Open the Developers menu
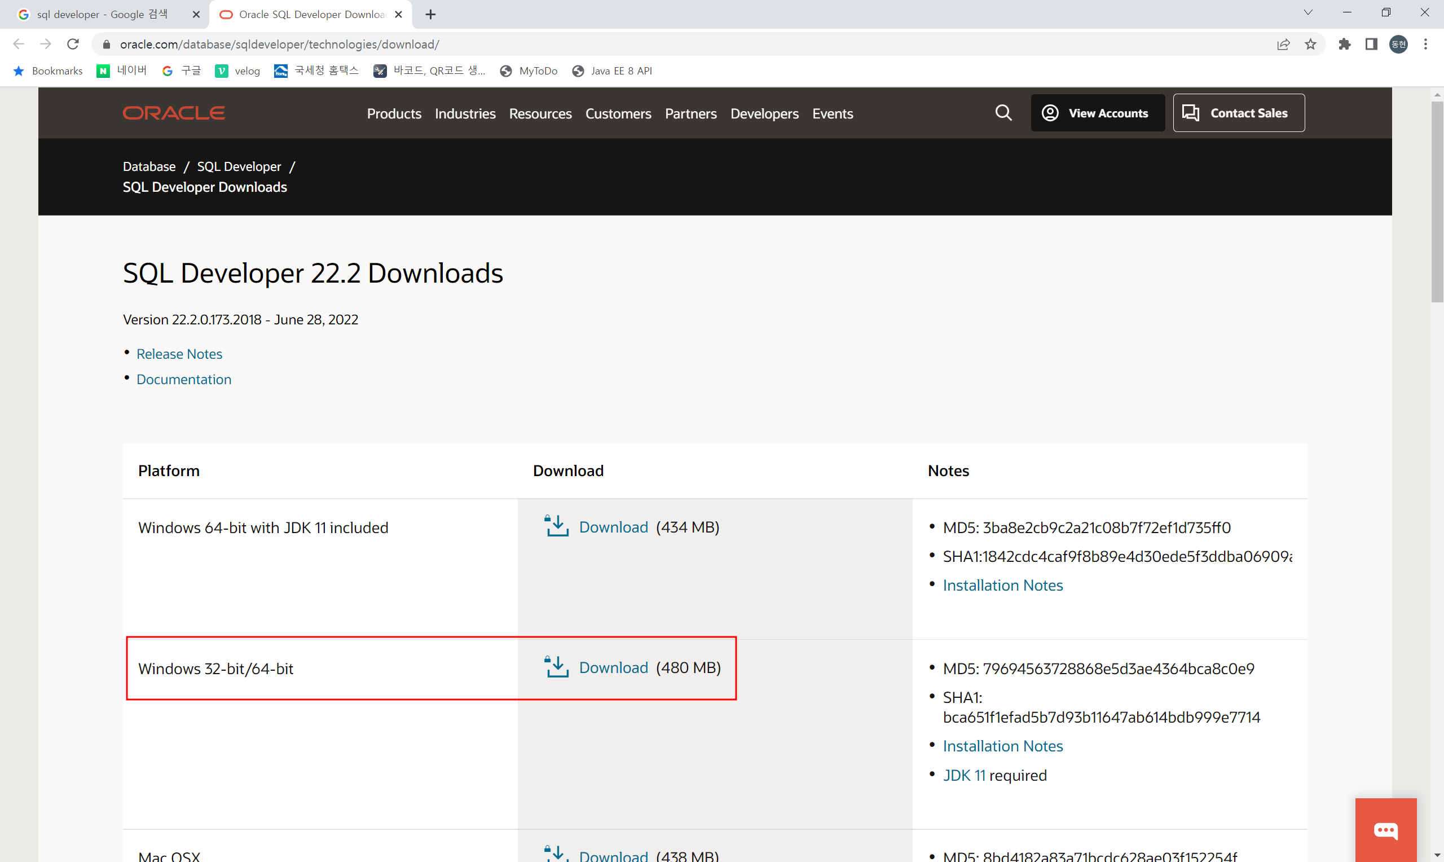1444x862 pixels. (764, 113)
